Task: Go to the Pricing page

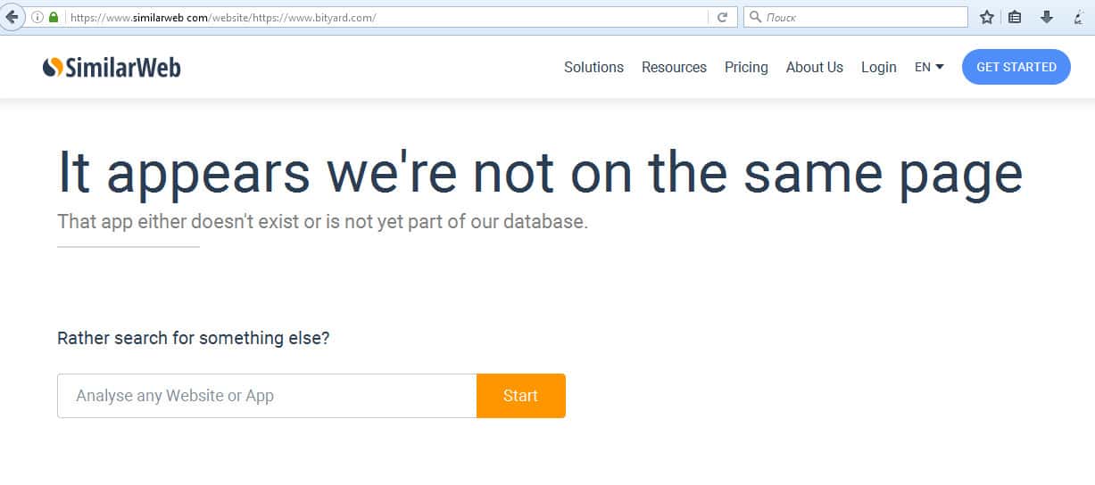Action: (746, 67)
